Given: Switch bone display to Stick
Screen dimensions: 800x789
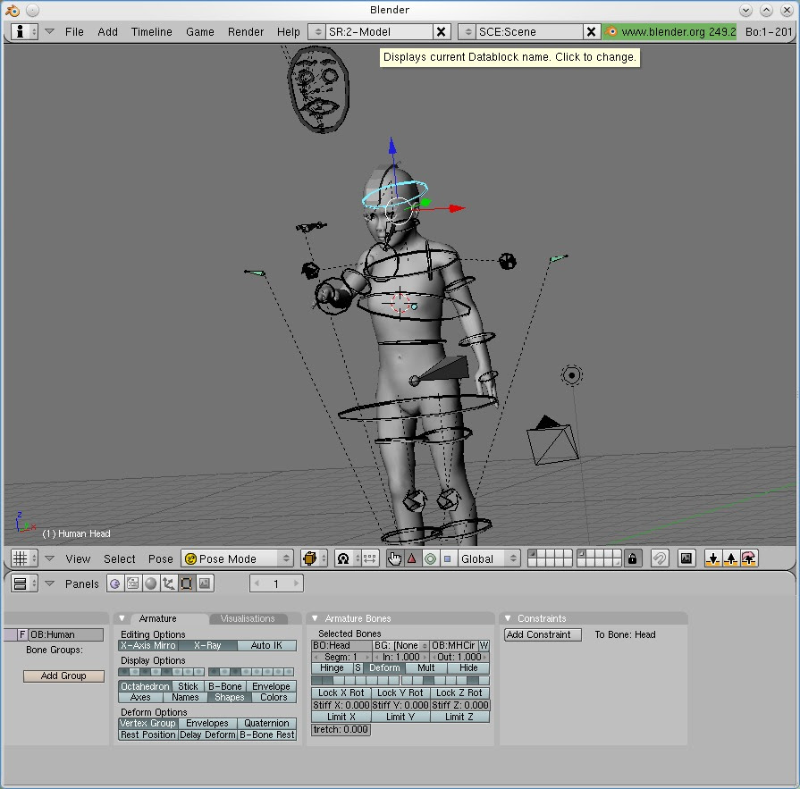Looking at the screenshot, I should (188, 686).
